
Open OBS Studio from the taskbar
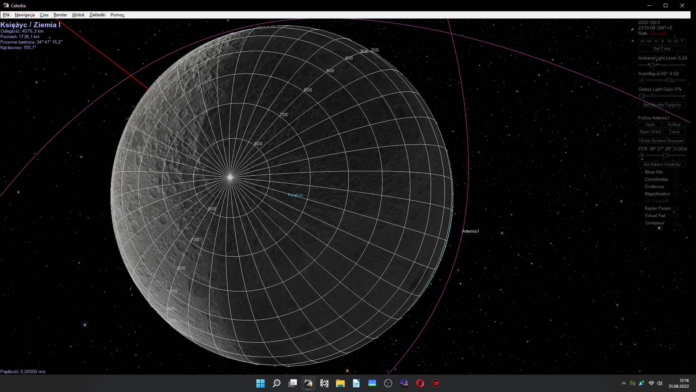tap(388, 383)
